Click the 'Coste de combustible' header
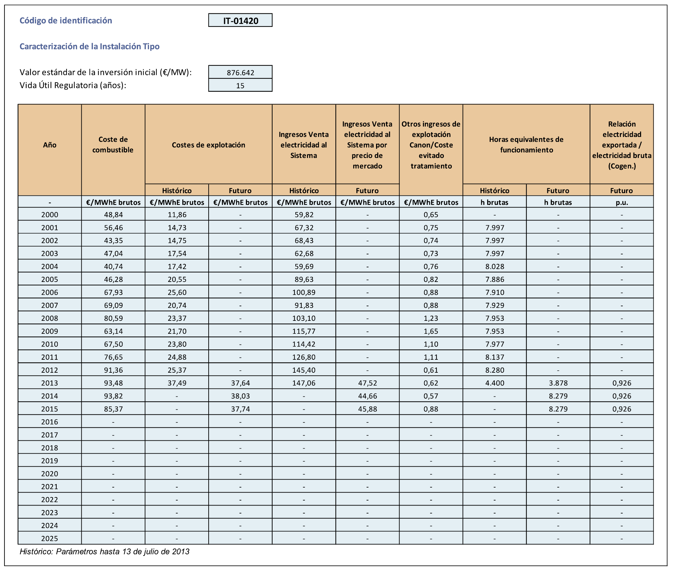 tap(113, 150)
